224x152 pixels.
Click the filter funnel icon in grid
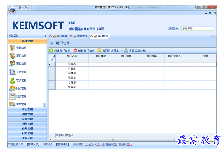(52, 60)
